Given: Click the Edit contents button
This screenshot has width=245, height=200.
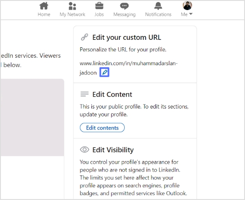Looking at the screenshot, I should (x=102, y=128).
